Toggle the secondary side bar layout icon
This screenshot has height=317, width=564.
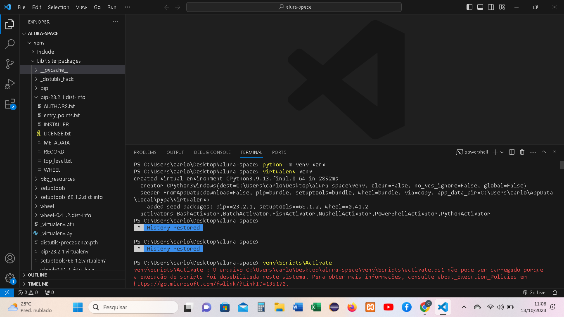click(491, 7)
